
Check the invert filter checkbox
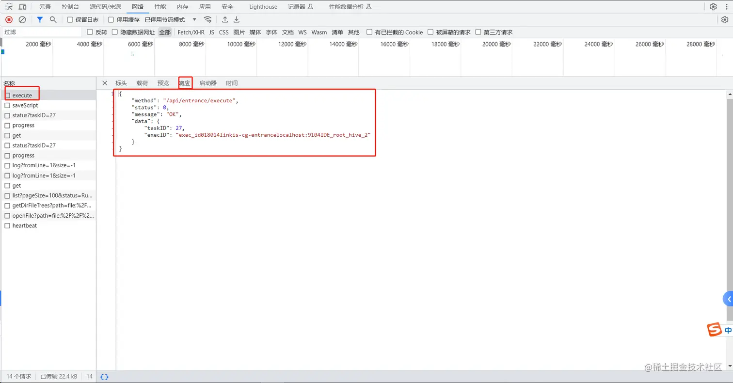[x=90, y=32]
